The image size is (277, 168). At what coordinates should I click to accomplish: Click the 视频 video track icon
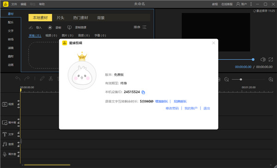(x=5, y=104)
